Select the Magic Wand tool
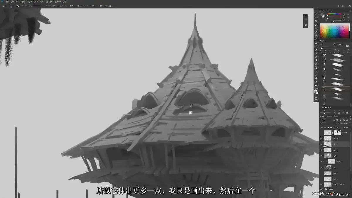352x198 pixels. click(x=316, y=25)
